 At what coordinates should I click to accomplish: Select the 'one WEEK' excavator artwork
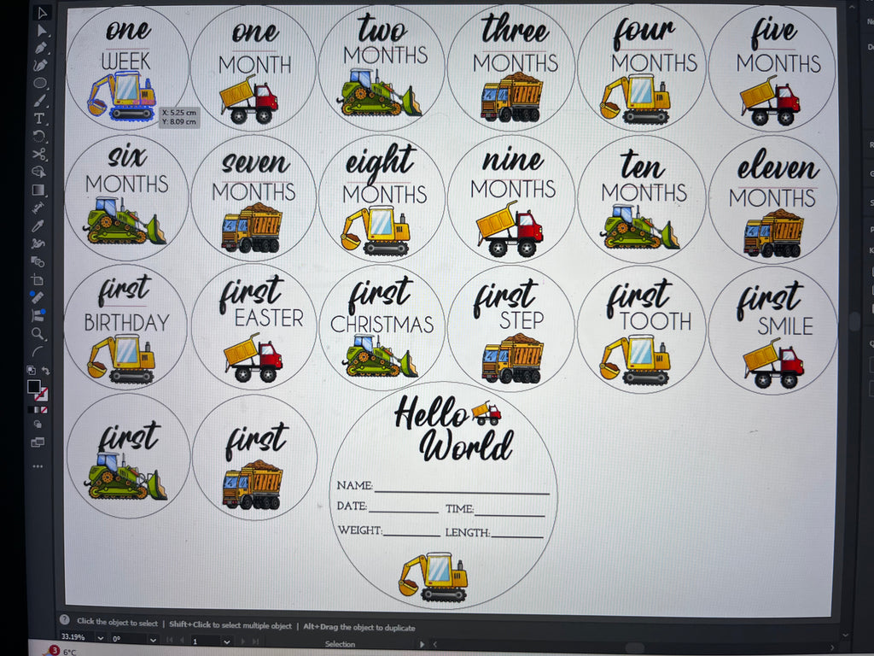click(121, 96)
